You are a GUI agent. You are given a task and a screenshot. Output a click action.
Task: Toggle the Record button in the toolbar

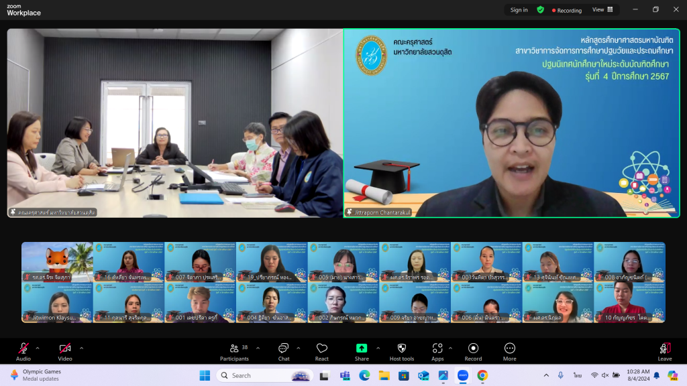(x=473, y=348)
